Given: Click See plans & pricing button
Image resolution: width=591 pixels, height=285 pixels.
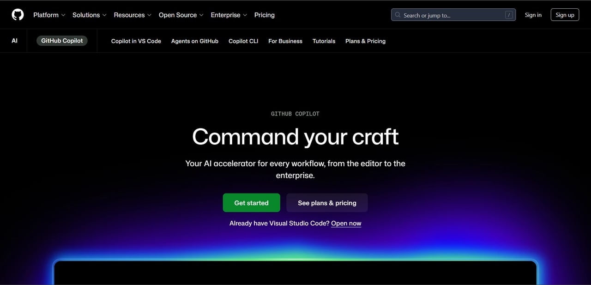Looking at the screenshot, I should 327,203.
